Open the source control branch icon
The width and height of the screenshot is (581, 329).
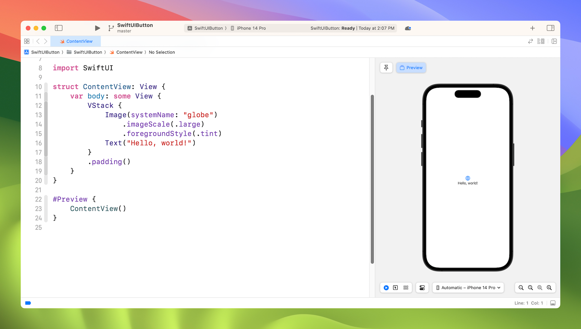(111, 28)
